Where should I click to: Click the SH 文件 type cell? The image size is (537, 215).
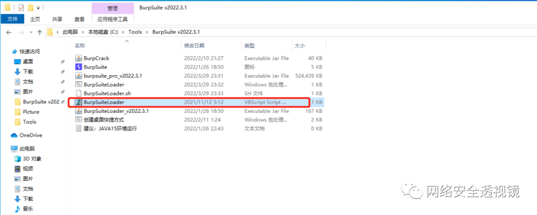pyautogui.click(x=254, y=93)
